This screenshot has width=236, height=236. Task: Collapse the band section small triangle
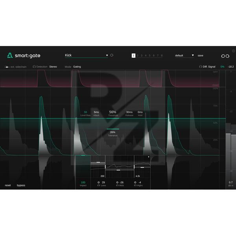pos(149,157)
